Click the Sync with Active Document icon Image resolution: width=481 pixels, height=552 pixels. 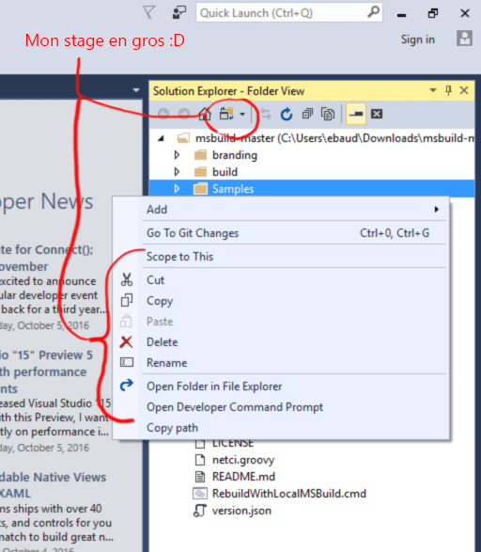pyautogui.click(x=266, y=114)
